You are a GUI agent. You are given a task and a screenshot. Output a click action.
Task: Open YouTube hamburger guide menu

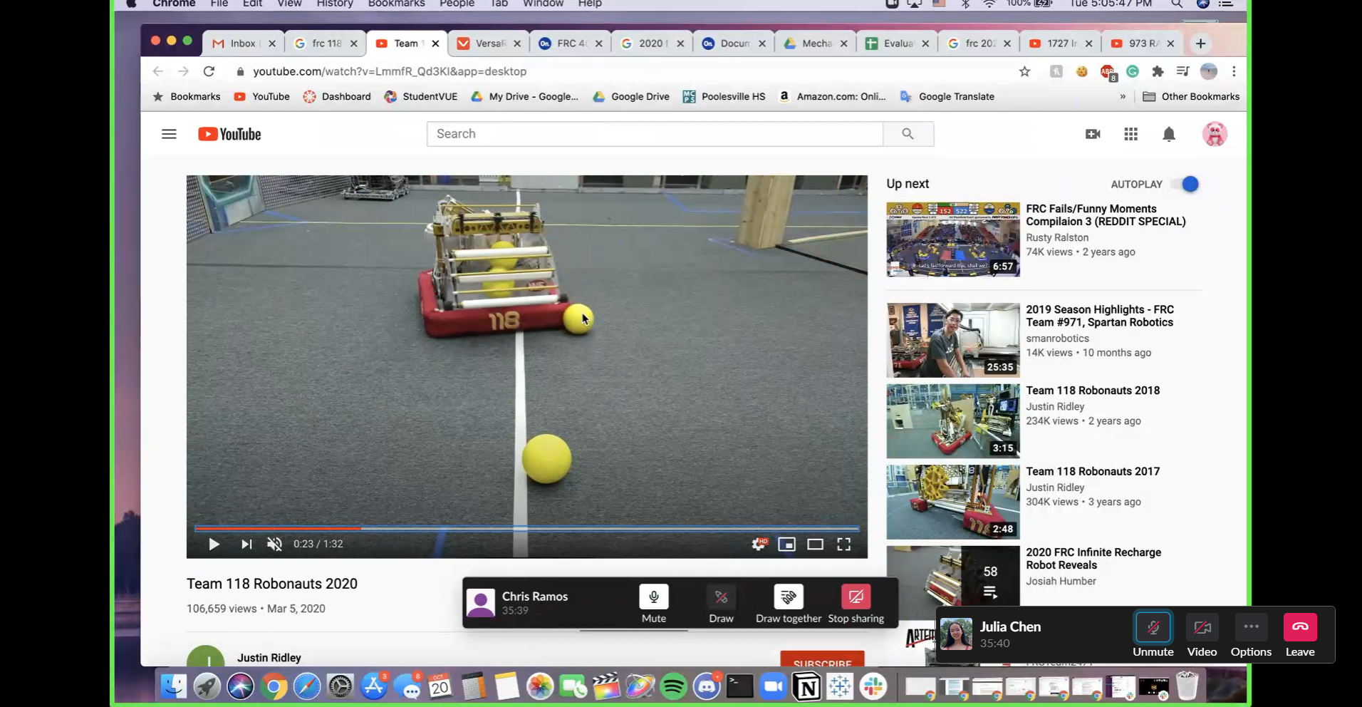[169, 134]
